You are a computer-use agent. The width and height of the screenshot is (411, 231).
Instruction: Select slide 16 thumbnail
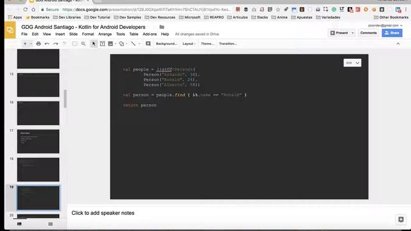click(39, 113)
